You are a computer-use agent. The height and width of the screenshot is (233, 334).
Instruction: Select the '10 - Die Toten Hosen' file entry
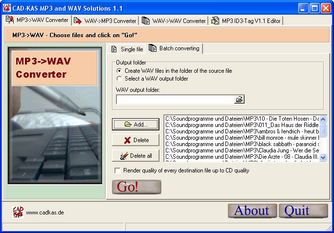click(242, 119)
